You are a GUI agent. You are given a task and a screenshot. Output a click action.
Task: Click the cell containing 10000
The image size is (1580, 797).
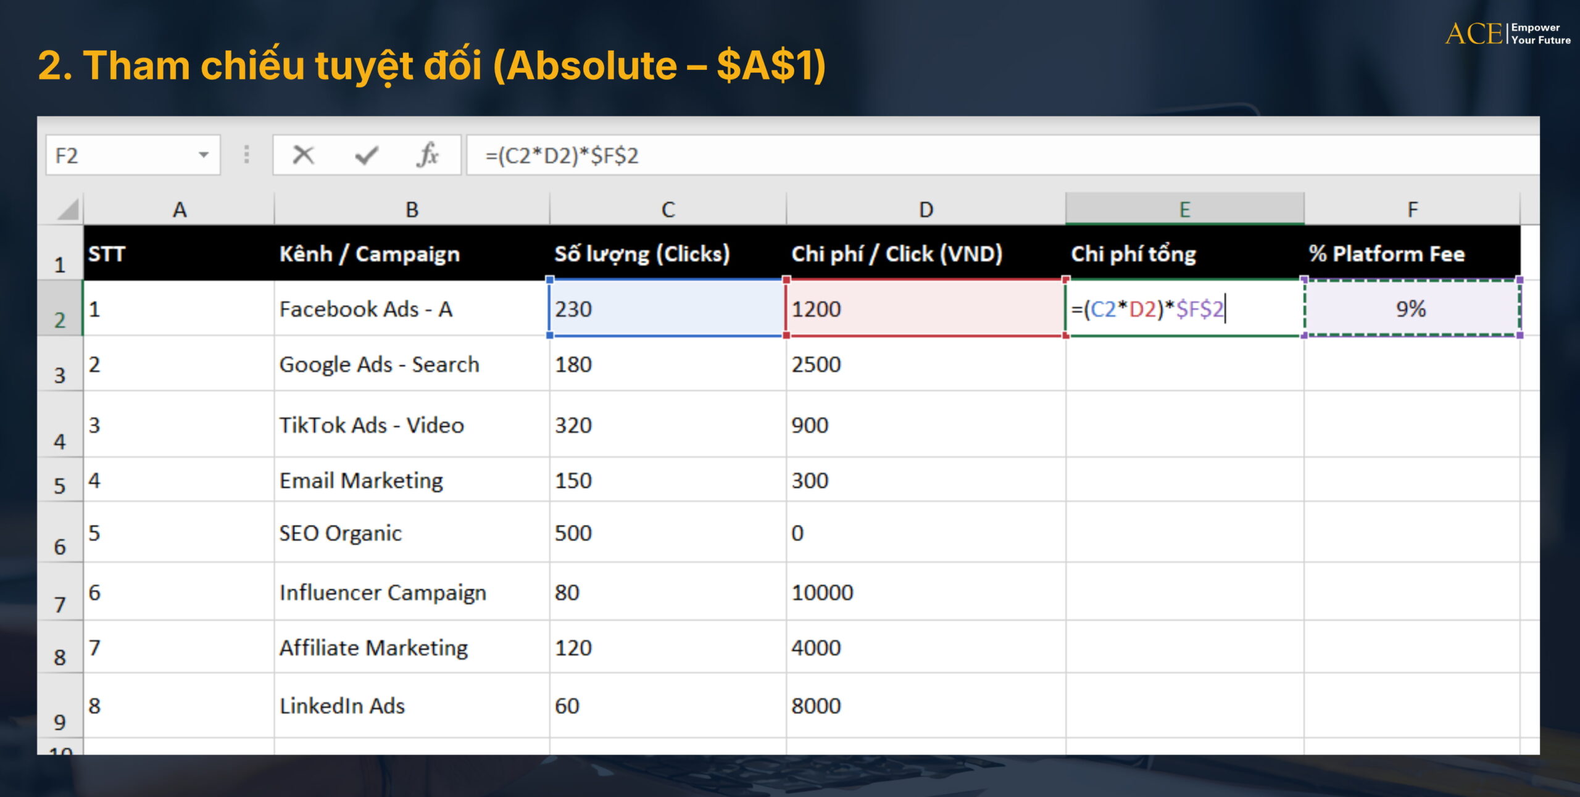(864, 593)
